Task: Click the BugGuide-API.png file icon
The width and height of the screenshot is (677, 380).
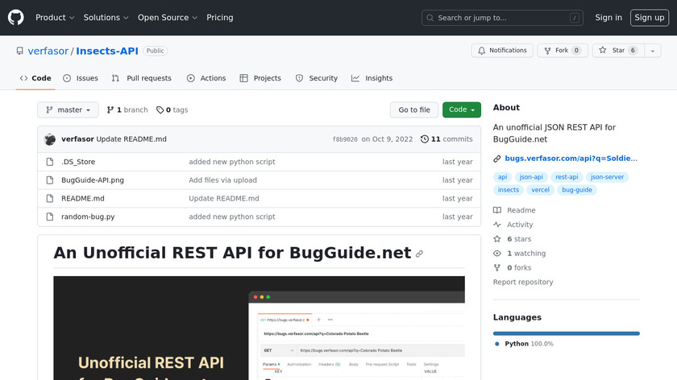Action: click(x=50, y=180)
